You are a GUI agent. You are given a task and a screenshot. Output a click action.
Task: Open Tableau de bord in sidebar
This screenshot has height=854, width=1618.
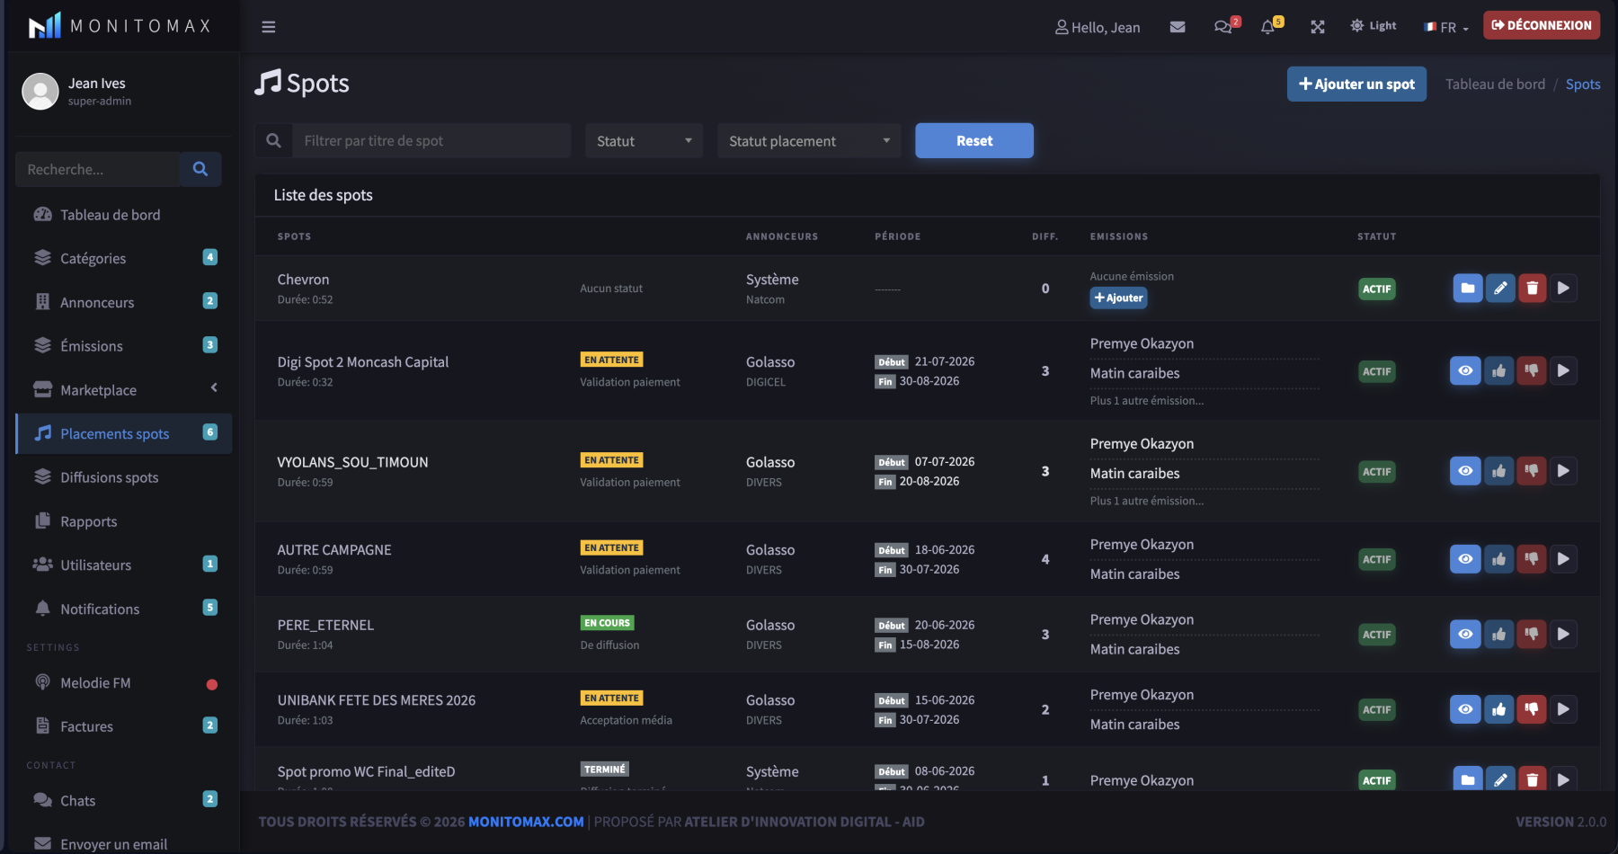(x=124, y=215)
